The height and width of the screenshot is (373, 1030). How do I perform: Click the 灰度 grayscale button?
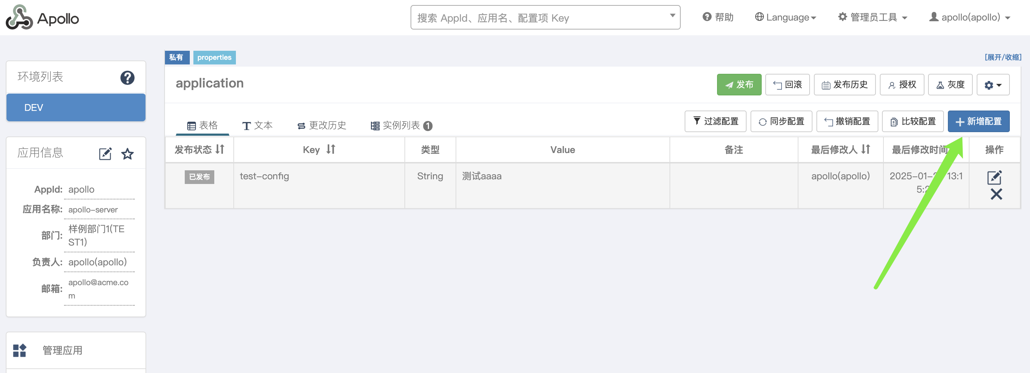coord(950,85)
